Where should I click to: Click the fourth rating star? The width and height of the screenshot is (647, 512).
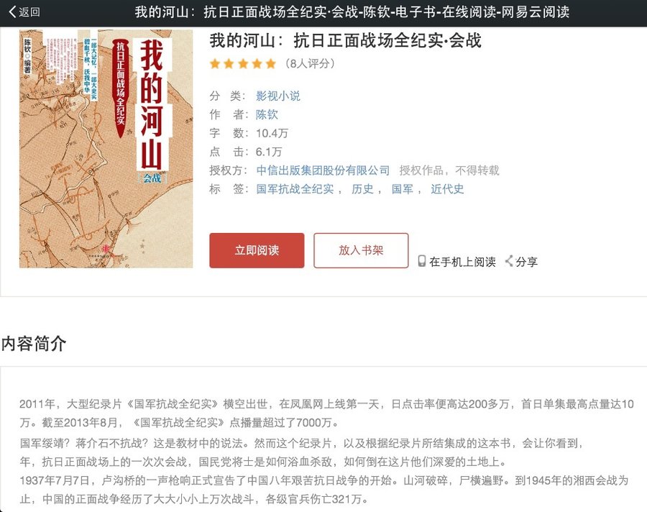(256, 64)
